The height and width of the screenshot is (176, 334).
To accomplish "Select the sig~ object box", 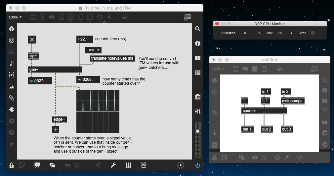I will [33, 56].
